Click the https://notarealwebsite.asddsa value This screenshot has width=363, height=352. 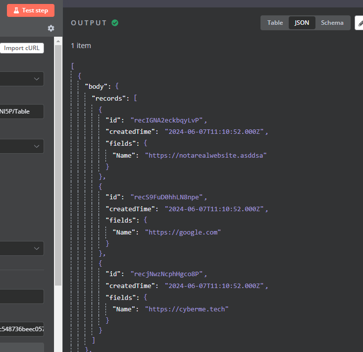(206, 155)
